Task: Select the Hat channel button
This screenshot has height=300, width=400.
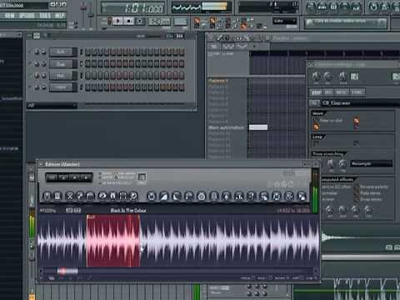Action: coord(61,76)
